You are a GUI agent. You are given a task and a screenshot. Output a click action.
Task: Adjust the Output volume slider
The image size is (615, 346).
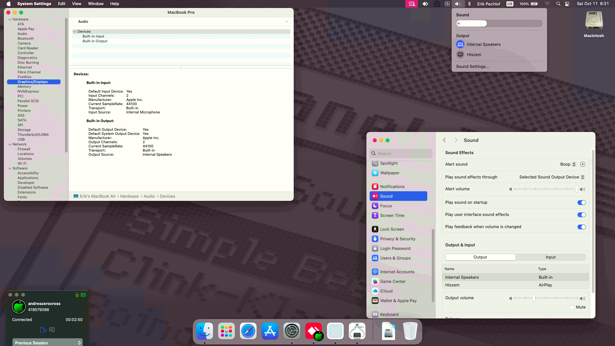(546, 298)
